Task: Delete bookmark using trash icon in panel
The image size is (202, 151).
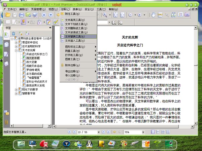Action: 14,33
